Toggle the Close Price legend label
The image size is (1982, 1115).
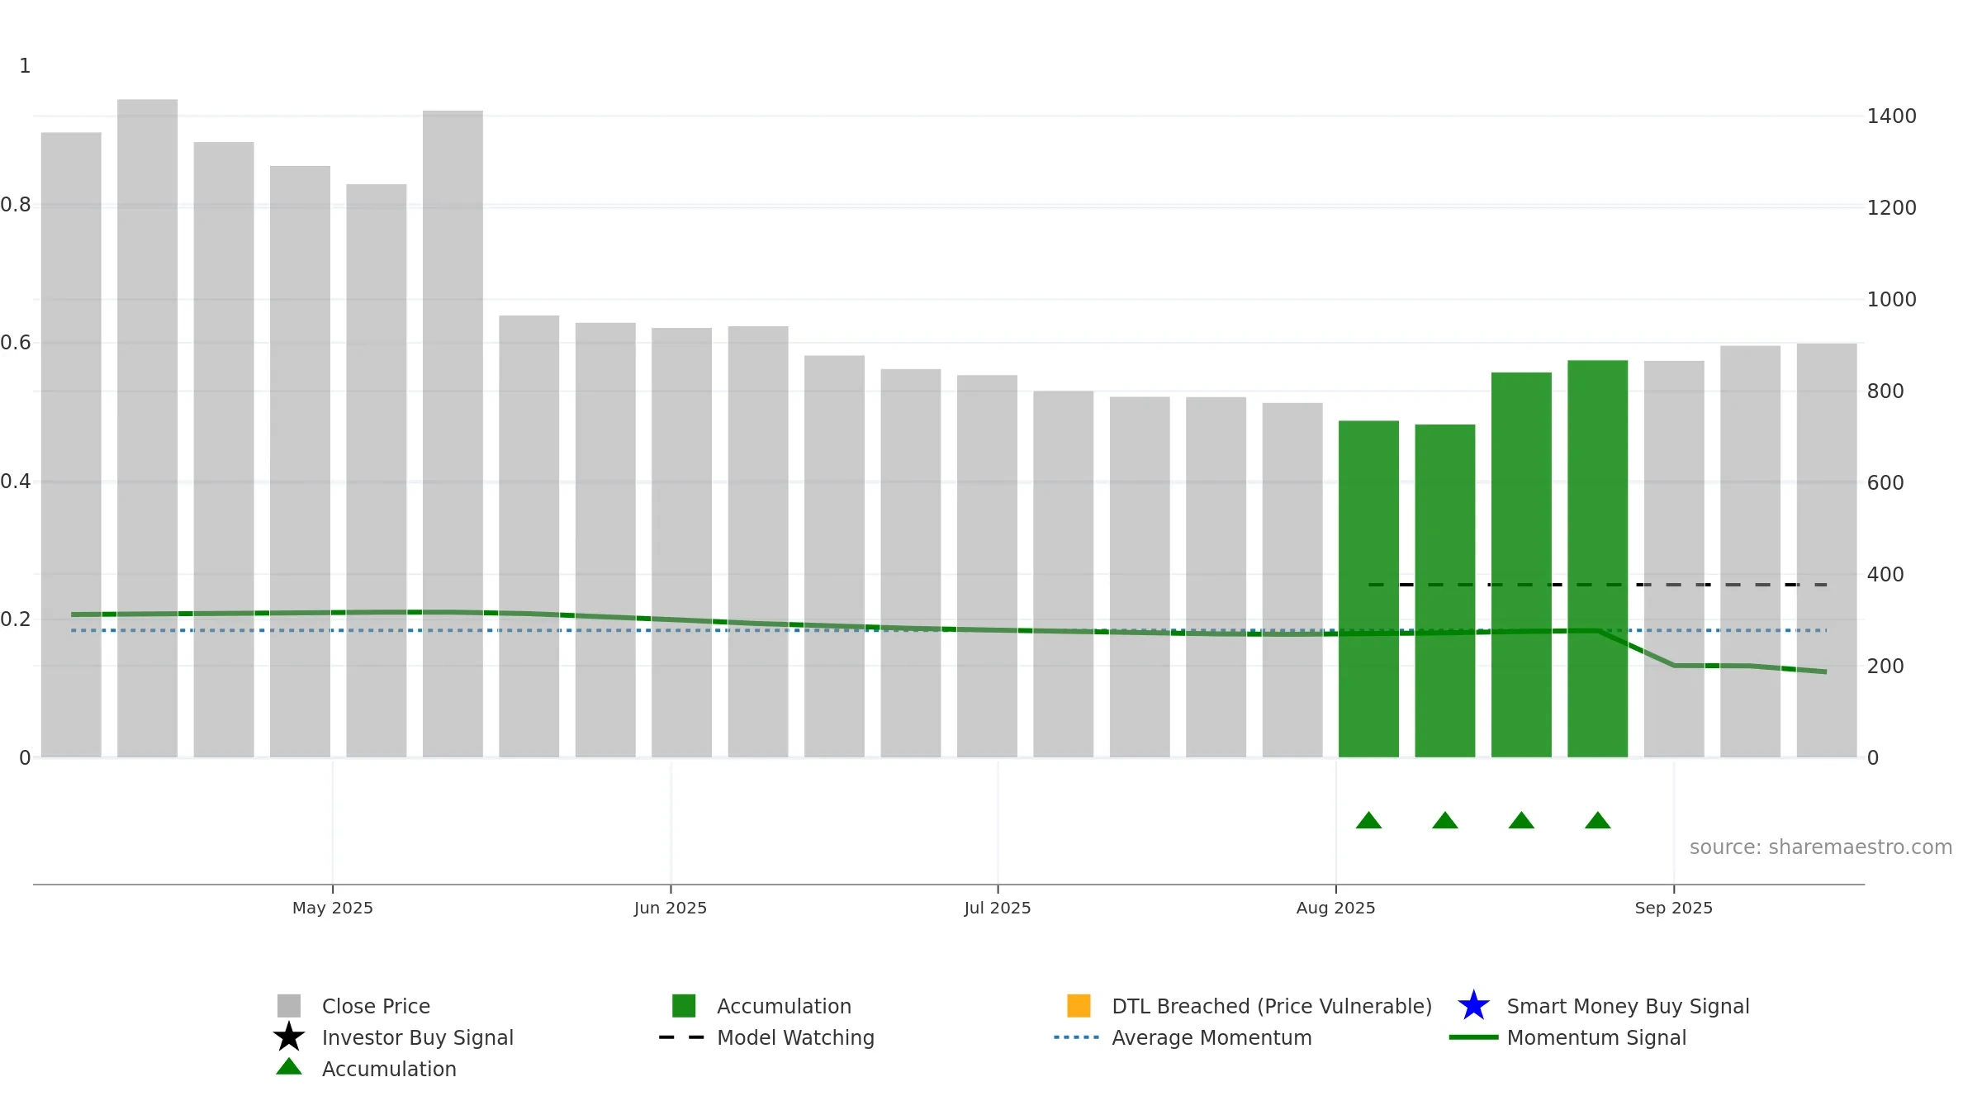376,1006
